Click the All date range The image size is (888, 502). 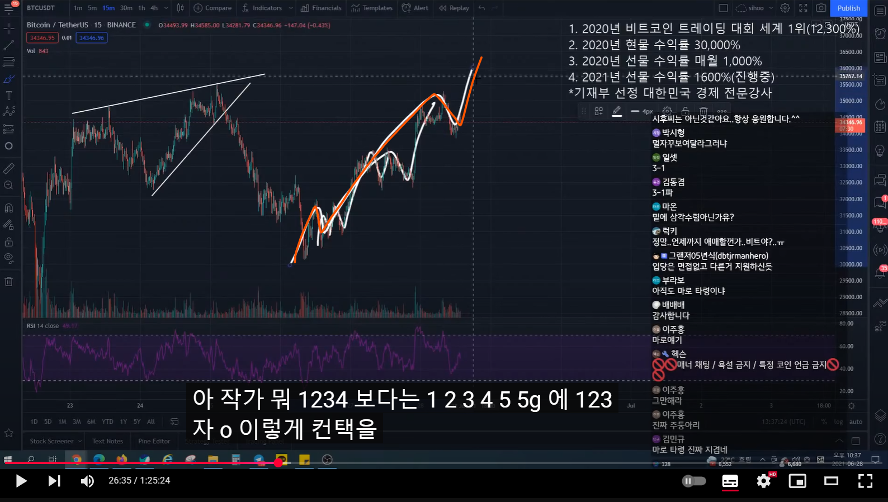[x=151, y=422]
